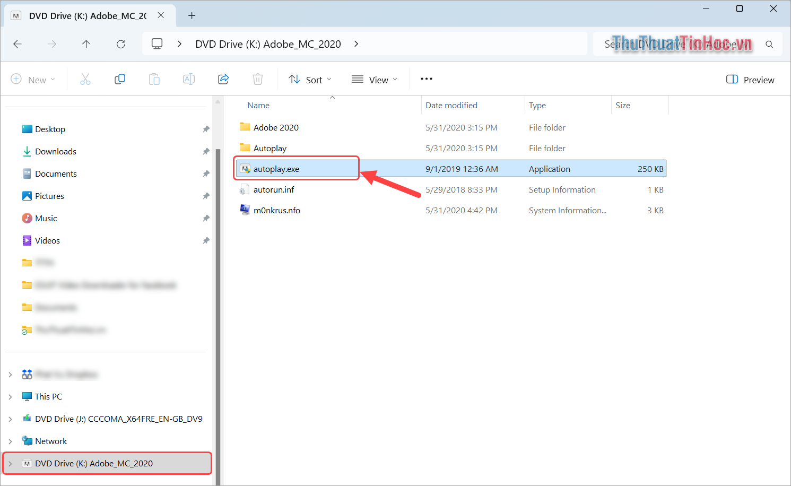Click the Adobe 2020 folder icon
This screenshot has width=791, height=486.
point(245,127)
